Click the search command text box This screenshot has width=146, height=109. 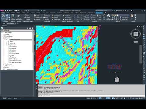[103, 10]
